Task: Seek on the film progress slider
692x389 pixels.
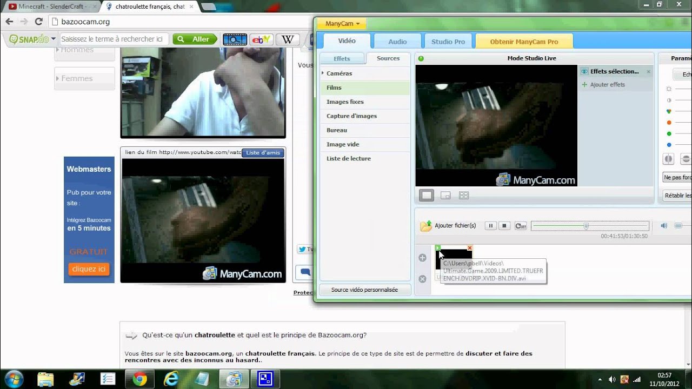Action: point(590,226)
